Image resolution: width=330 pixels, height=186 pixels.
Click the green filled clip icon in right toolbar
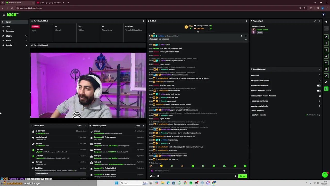326,89
